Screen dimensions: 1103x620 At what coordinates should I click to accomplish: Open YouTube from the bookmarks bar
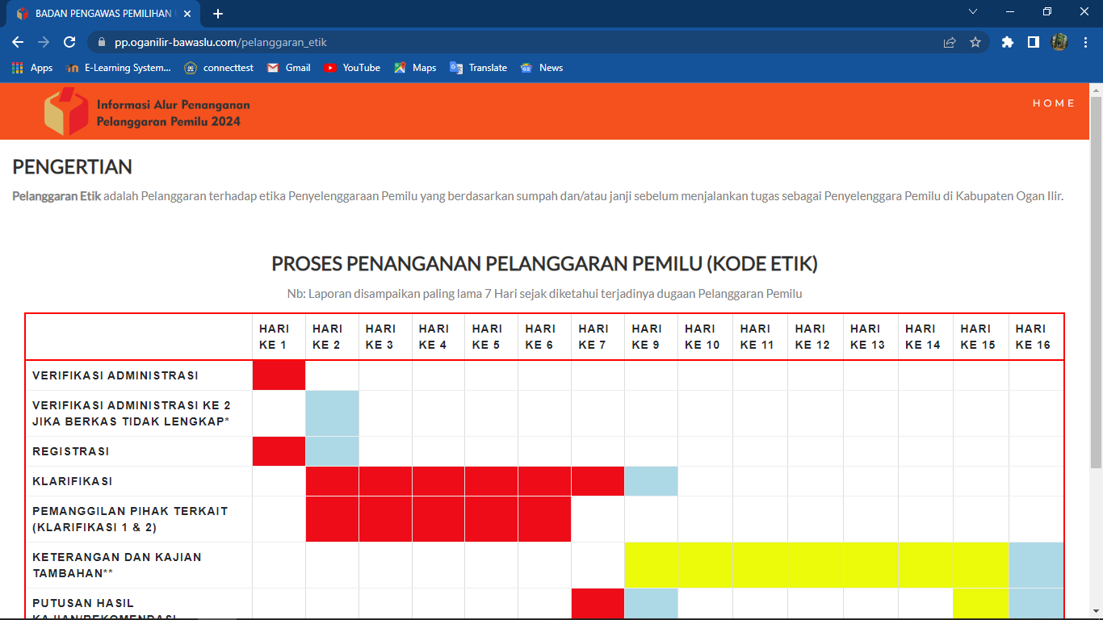(x=352, y=68)
